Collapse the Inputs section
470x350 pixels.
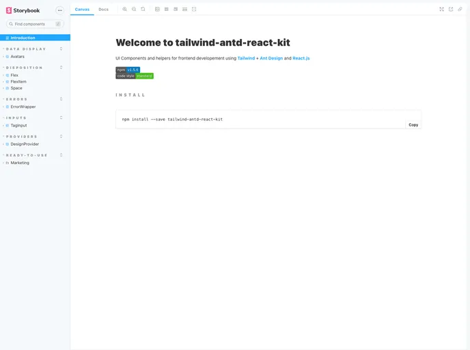16,118
